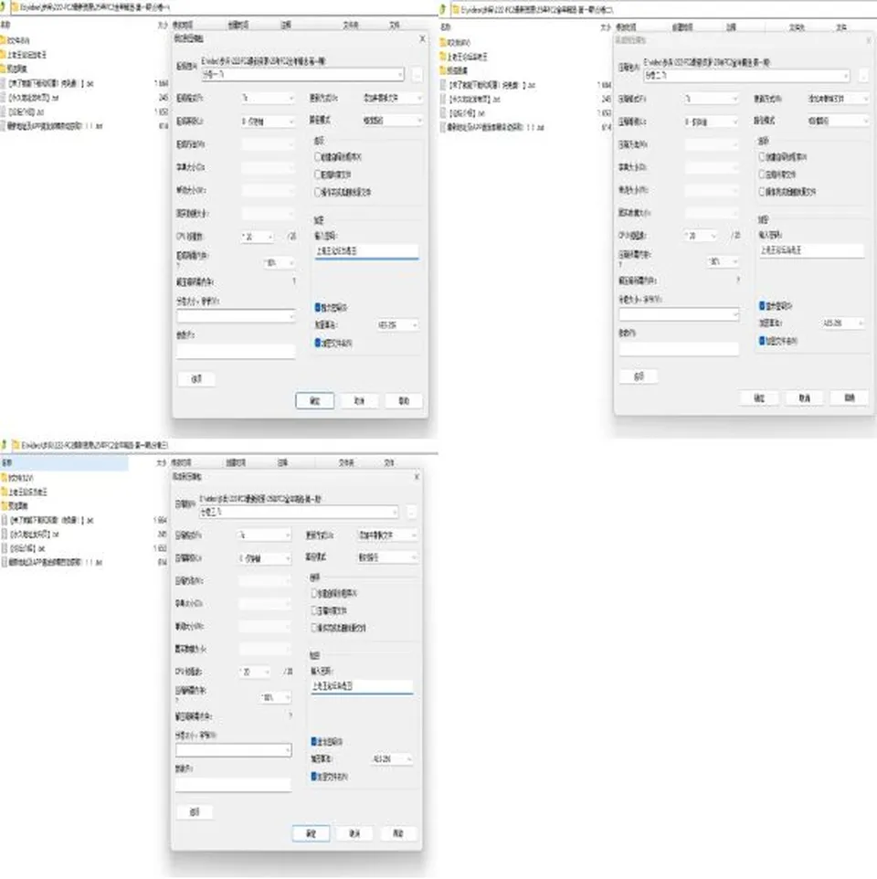Click the up-folder arrow in the 分卷三 window

(x=5, y=445)
